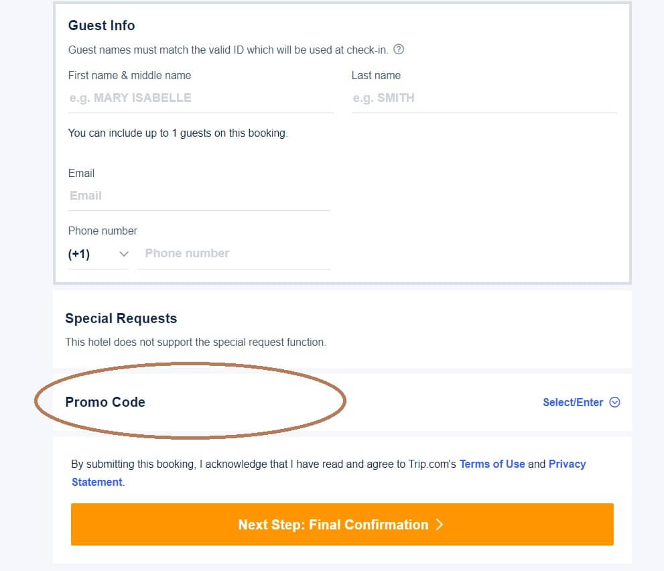
Task: Click the "Phone number" label above the field
Action: point(103,231)
